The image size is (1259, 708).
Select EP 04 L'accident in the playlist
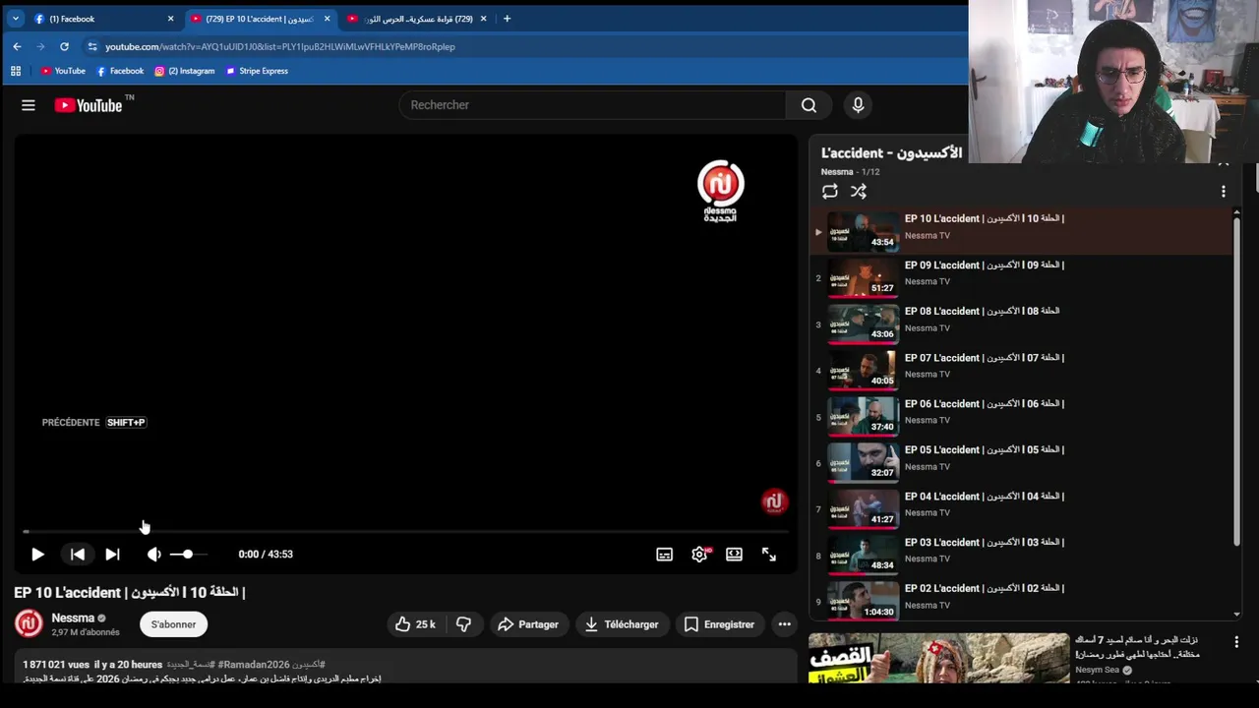click(1023, 509)
